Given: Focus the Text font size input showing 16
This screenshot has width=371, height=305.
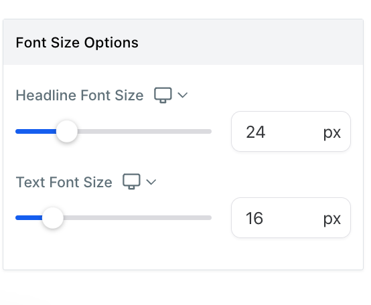Looking at the screenshot, I should [x=291, y=218].
